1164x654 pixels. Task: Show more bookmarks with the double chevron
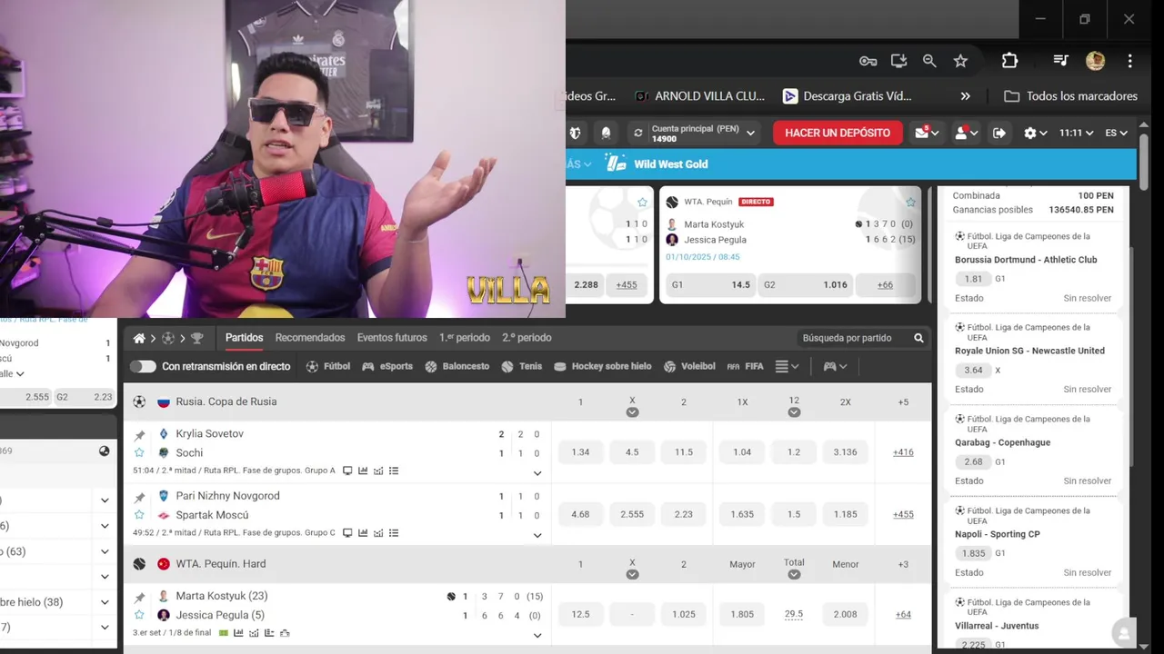[965, 96]
